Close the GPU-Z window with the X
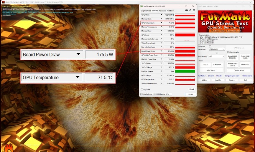The width and height of the screenshot is (255, 152). (193, 6)
